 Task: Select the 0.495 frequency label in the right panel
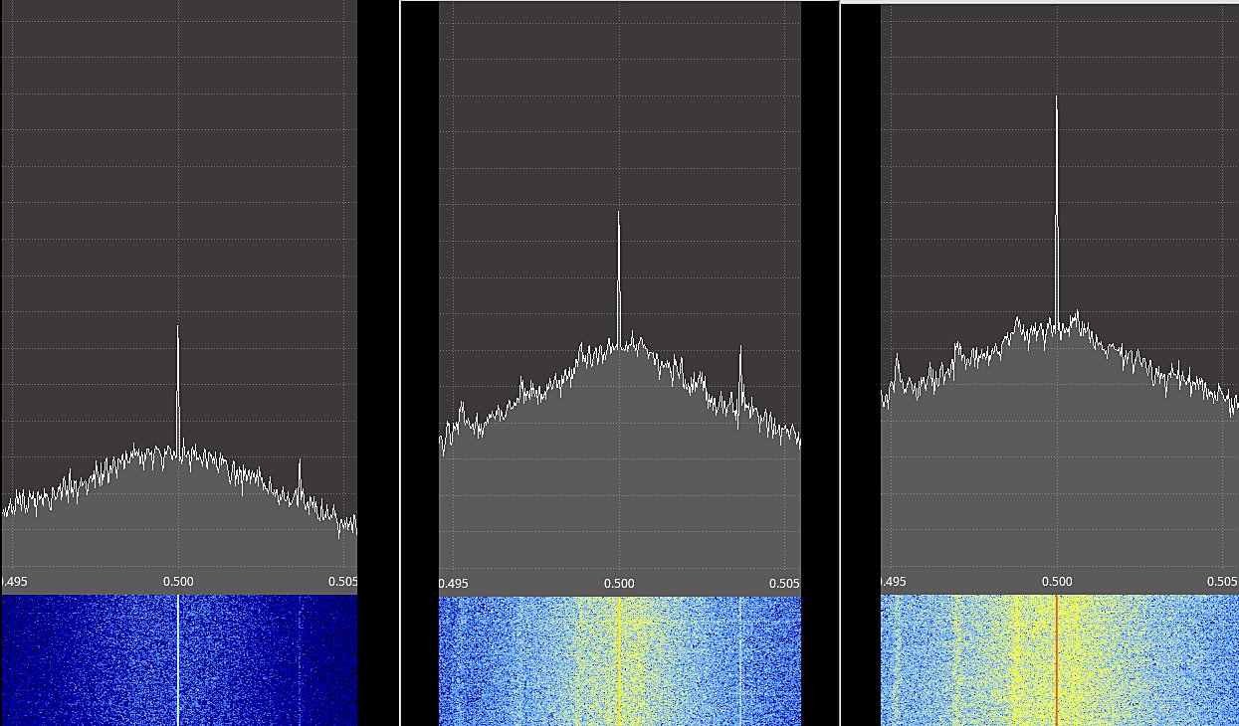pos(893,581)
